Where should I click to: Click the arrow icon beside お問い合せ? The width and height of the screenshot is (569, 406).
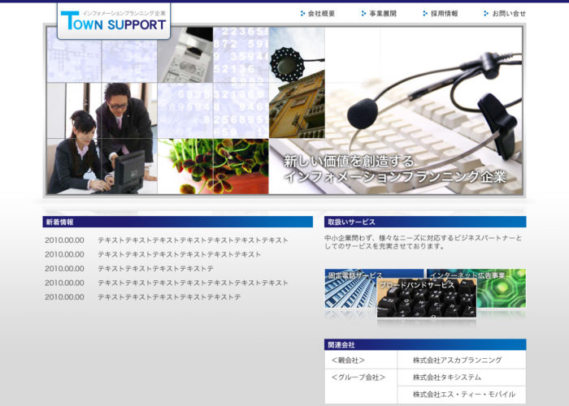click(485, 14)
